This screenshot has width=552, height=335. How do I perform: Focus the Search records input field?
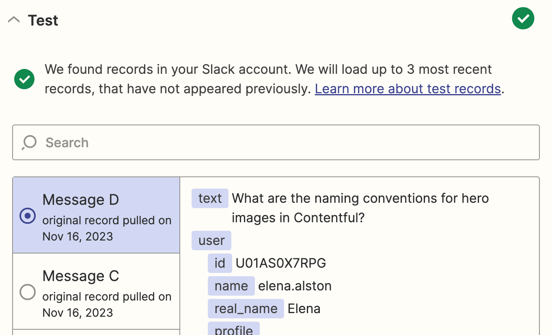click(284, 142)
